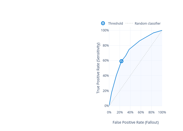Screen dimensions: 183x131
Task: Click the 80% tick on True Positive axis
Action: click(x=106, y=46)
